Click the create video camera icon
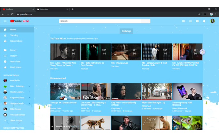 [x=184, y=21]
